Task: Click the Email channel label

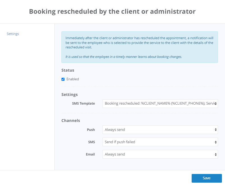Action: tap(90, 154)
